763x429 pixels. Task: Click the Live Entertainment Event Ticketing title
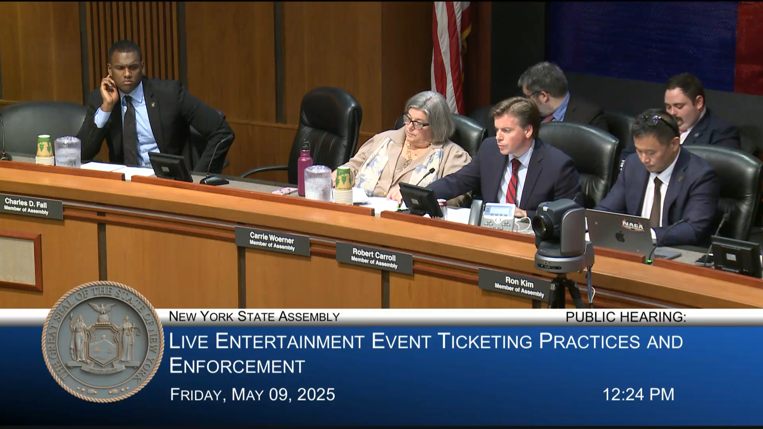(x=426, y=342)
